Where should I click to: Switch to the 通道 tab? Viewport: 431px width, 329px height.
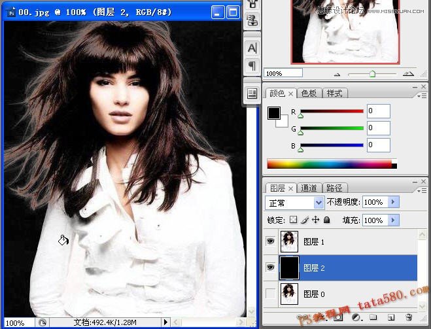pos(309,188)
